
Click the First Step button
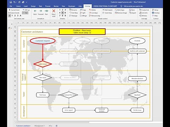coord(73,13)
